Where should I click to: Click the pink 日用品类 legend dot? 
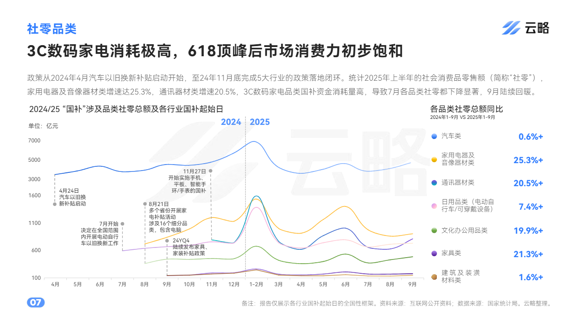(434, 206)
